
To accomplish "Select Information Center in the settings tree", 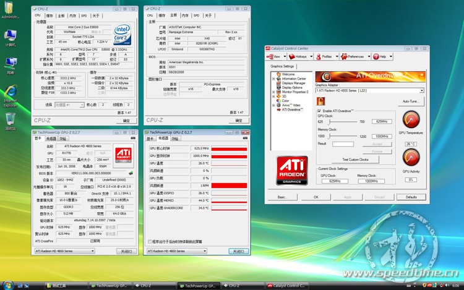I will click(293, 79).
